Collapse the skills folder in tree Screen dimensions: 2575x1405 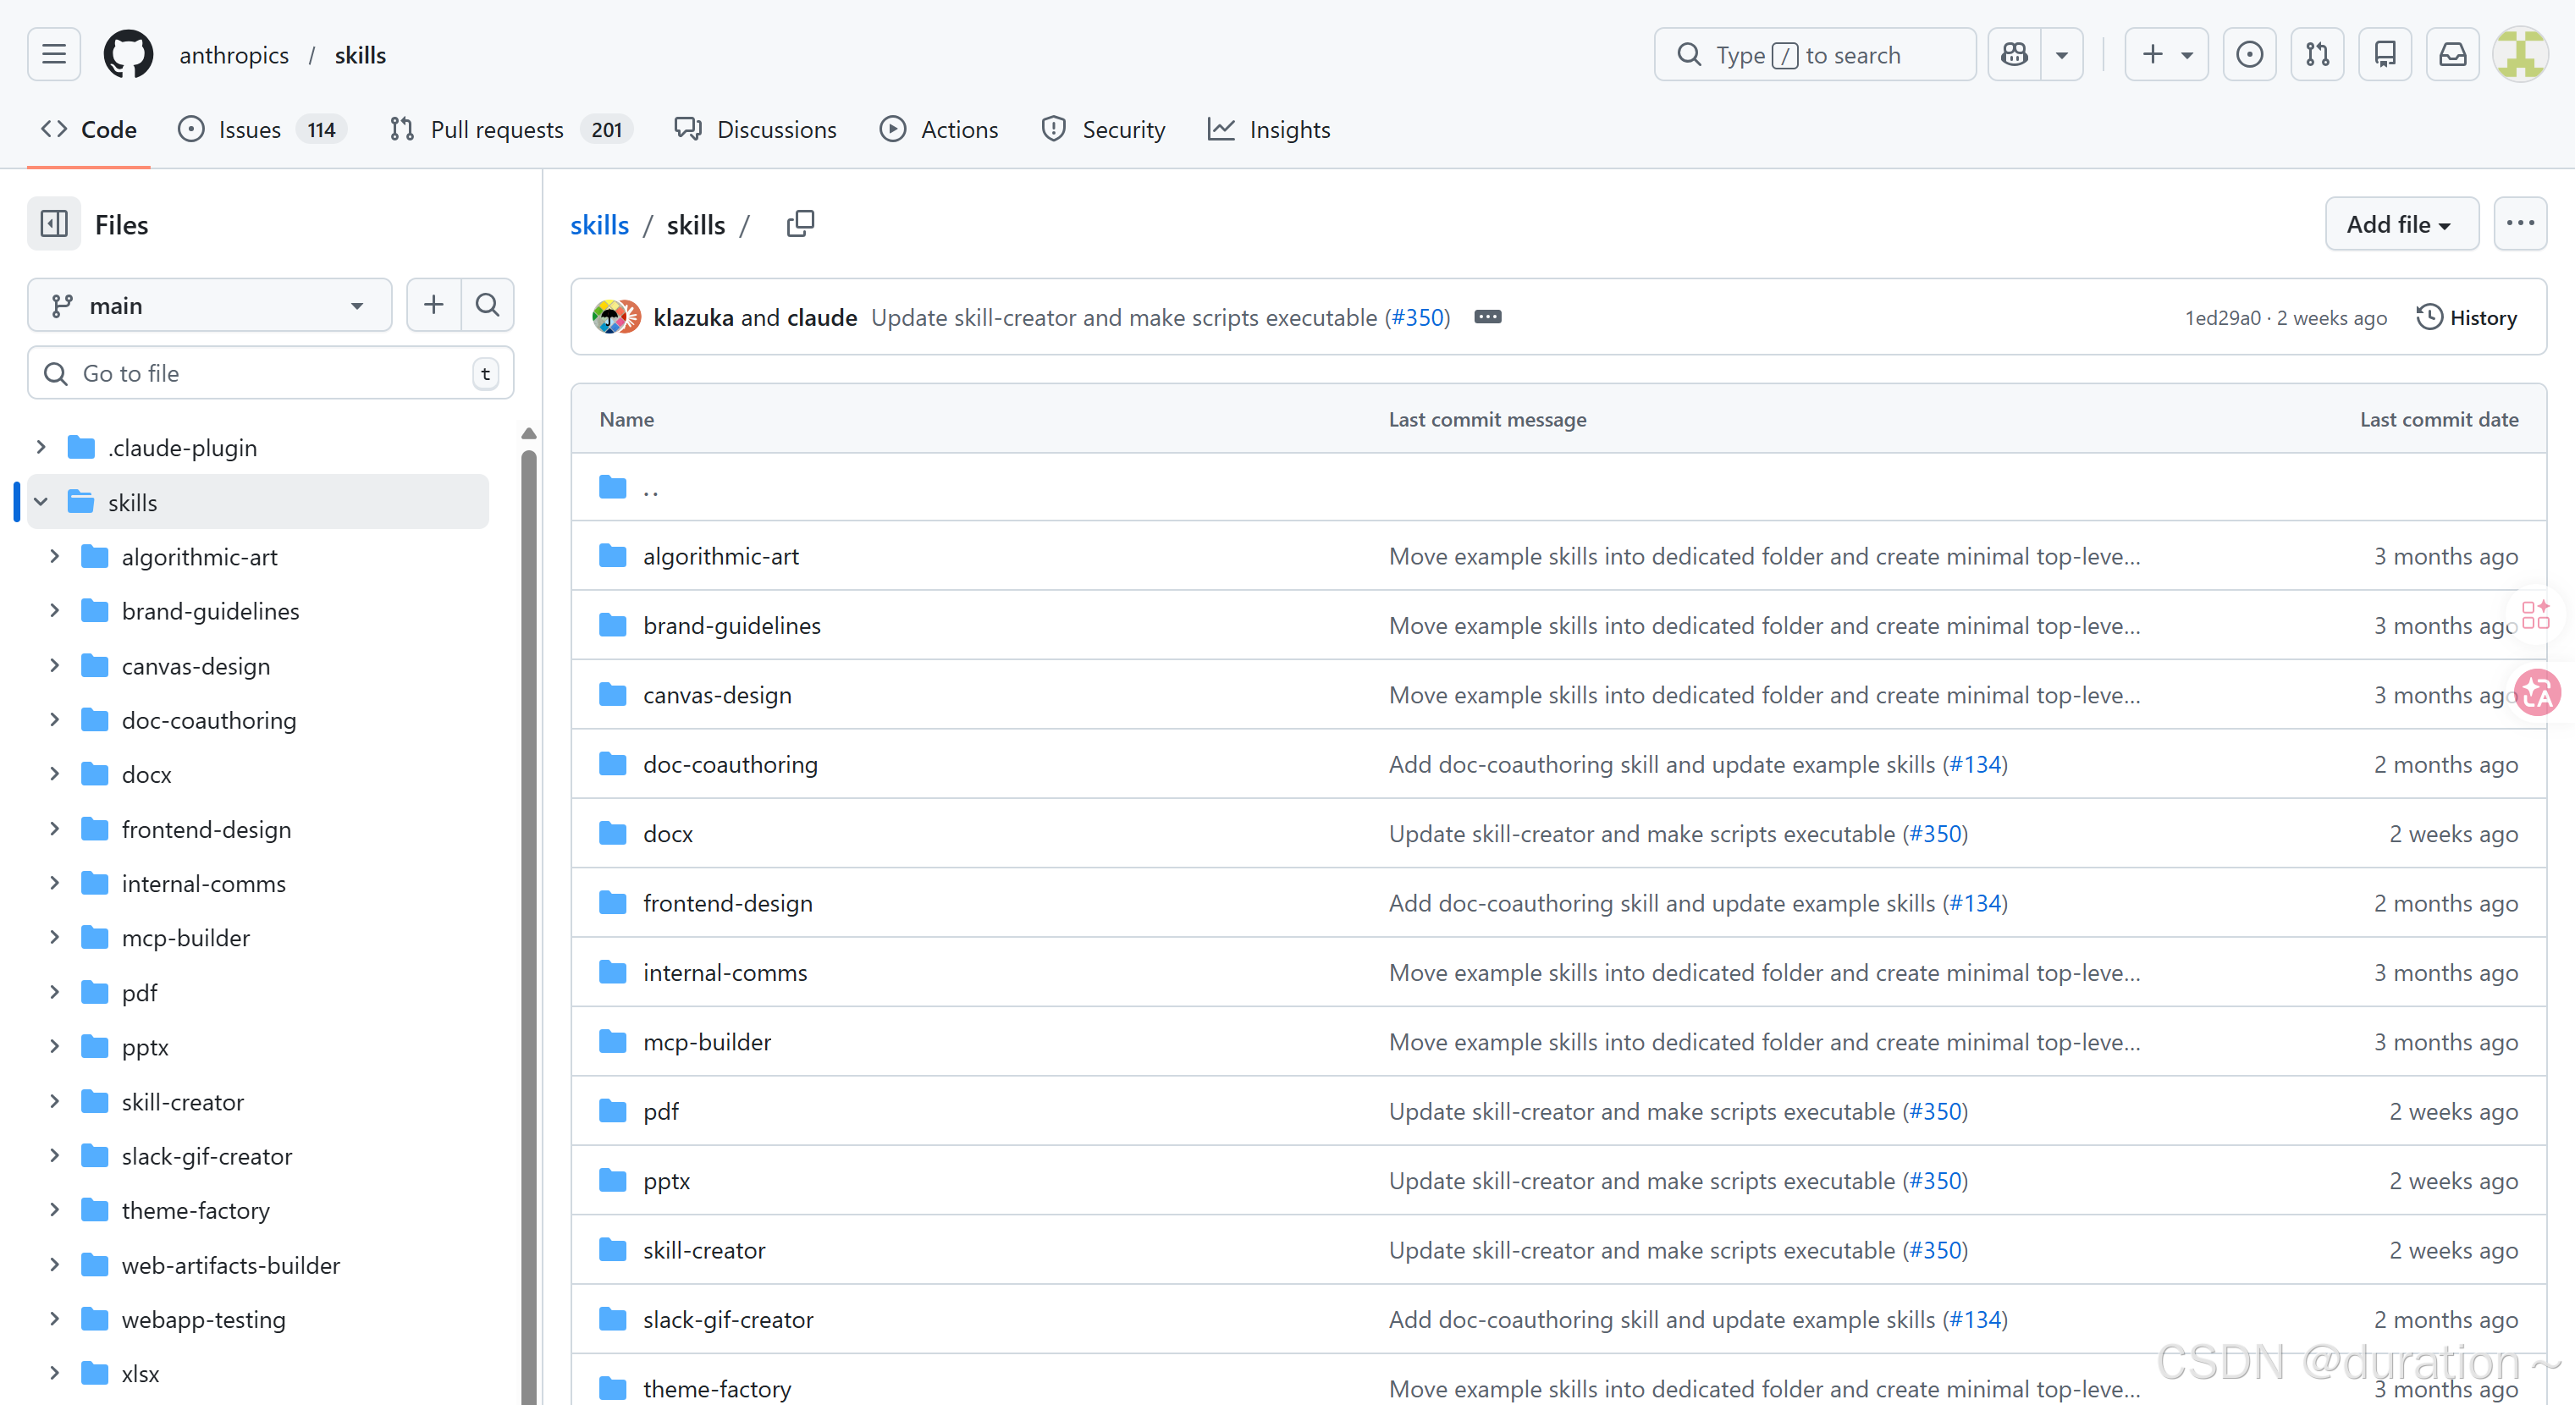(41, 502)
